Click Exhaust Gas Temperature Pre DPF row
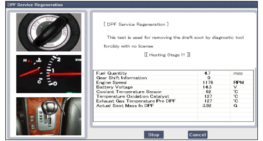The width and height of the screenshot is (263, 141). 173,101
